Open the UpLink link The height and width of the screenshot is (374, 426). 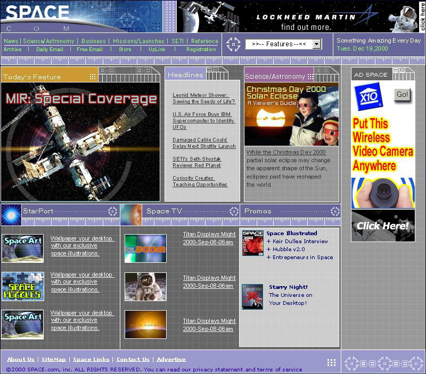pyautogui.click(x=157, y=49)
